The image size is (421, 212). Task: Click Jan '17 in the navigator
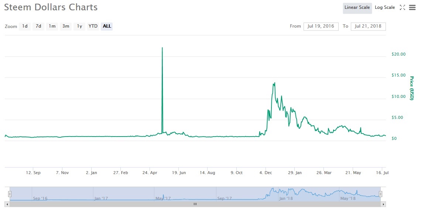click(101, 198)
